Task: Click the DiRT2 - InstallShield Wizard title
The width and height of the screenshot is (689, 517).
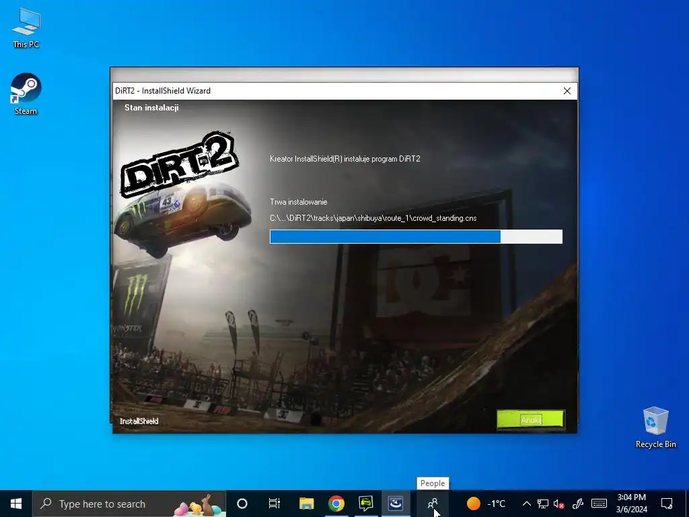Action: click(163, 91)
